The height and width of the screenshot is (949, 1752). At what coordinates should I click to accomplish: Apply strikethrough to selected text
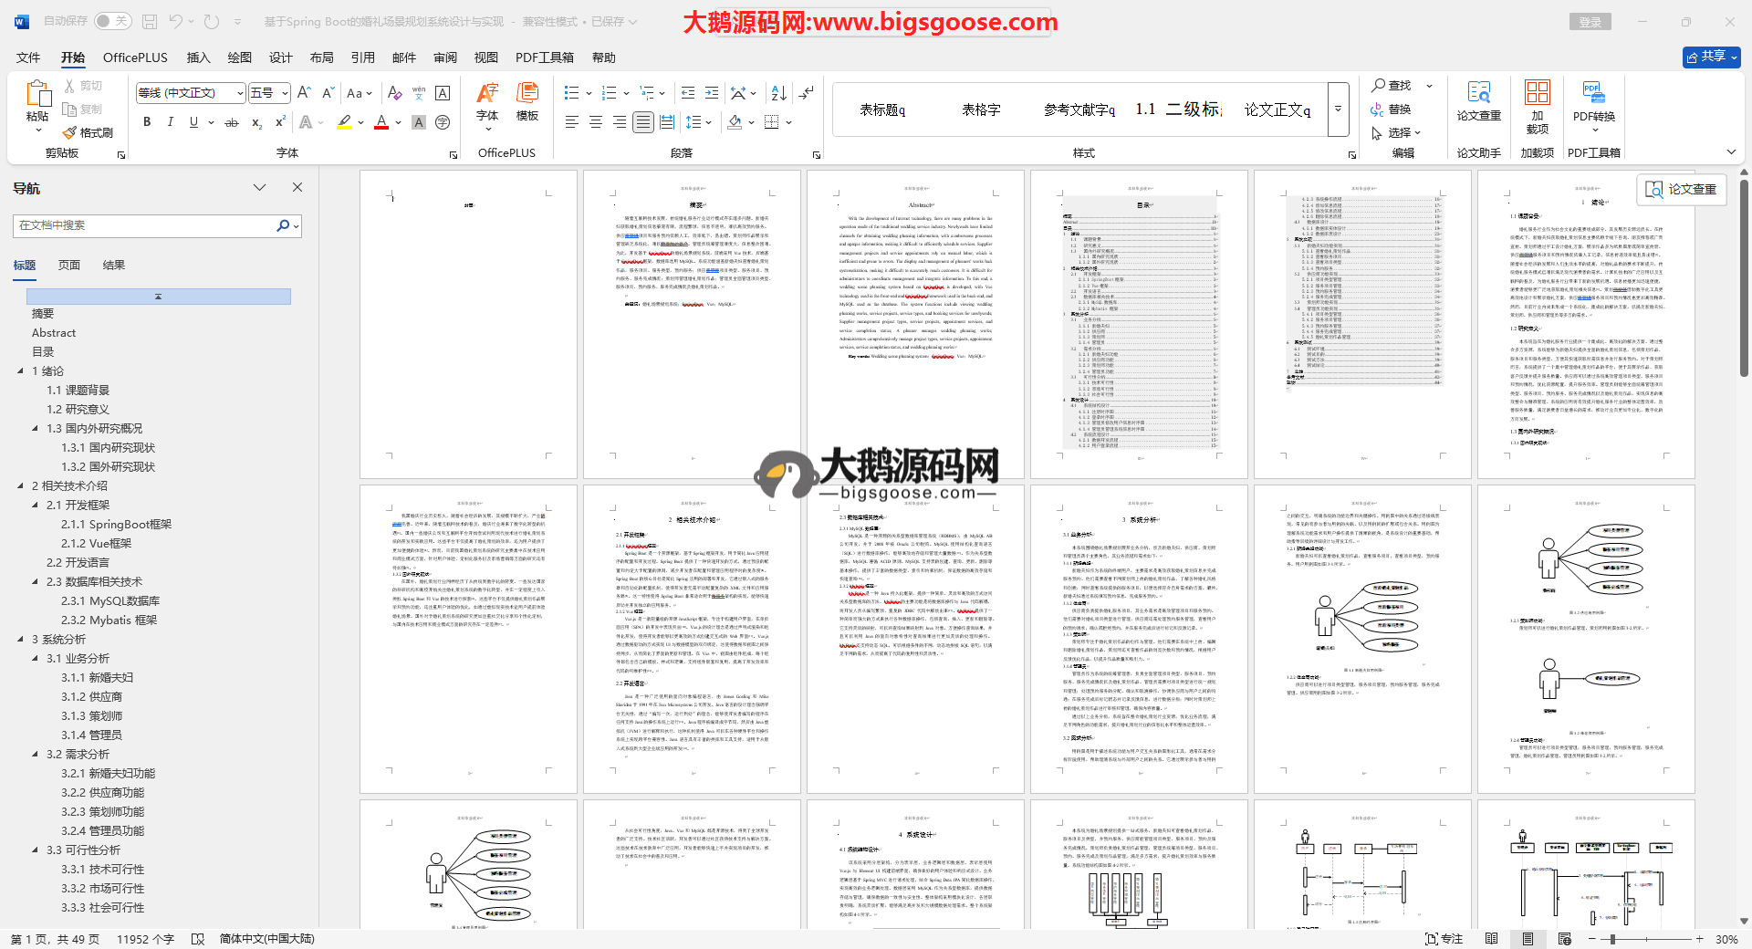tap(232, 122)
